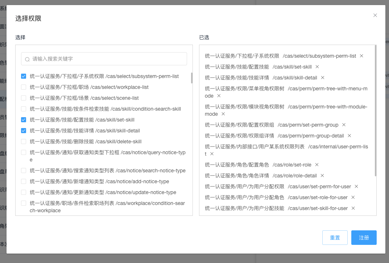The height and width of the screenshot is (263, 389).
Task: Focus the 请输入搜索关键字 search field
Action: click(x=104, y=59)
